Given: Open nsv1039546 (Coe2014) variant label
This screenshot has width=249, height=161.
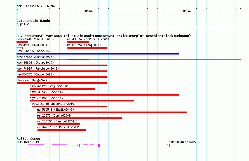Looking at the screenshot, I should (x=46, y=92).
